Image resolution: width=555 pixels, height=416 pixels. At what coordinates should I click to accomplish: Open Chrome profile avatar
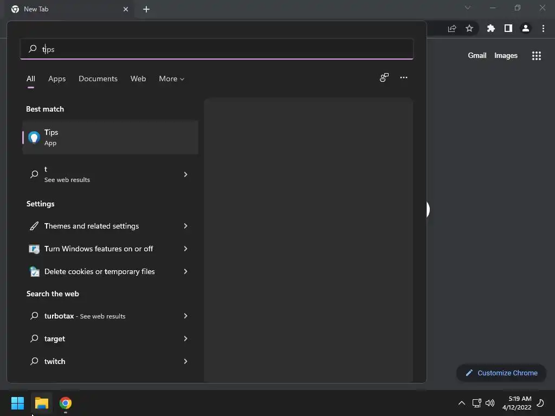[526, 28]
